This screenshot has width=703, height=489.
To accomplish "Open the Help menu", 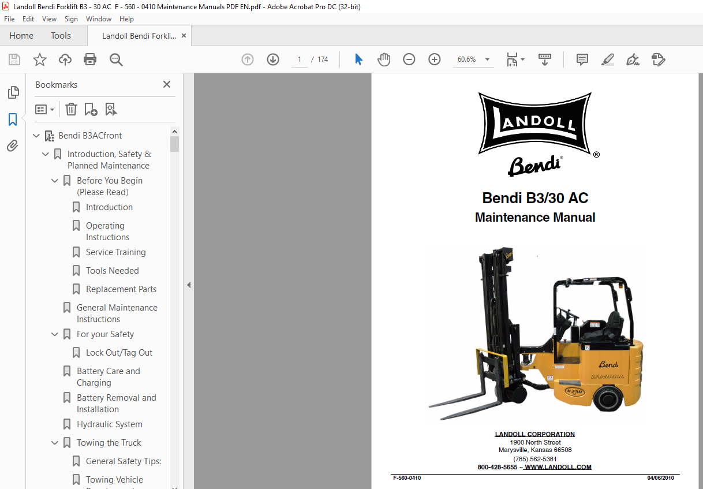I will pos(126,19).
